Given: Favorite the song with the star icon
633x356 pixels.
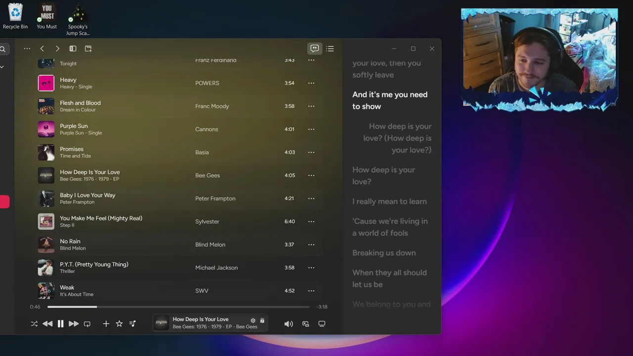Looking at the screenshot, I should coord(119,324).
